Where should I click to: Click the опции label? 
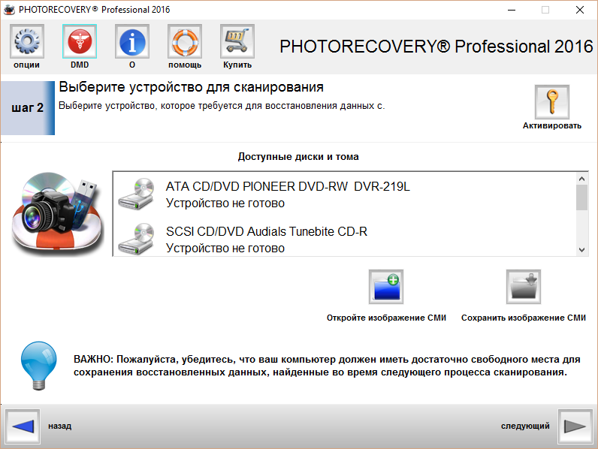point(27,65)
